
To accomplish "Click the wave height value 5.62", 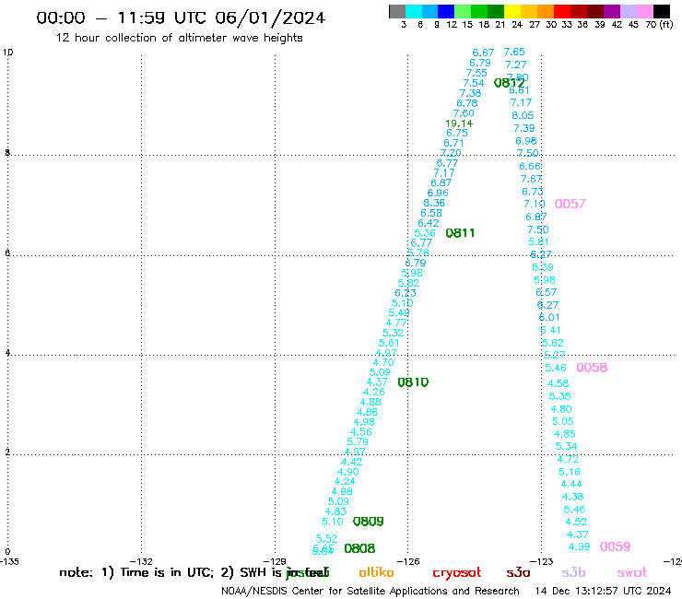I will click(552, 343).
